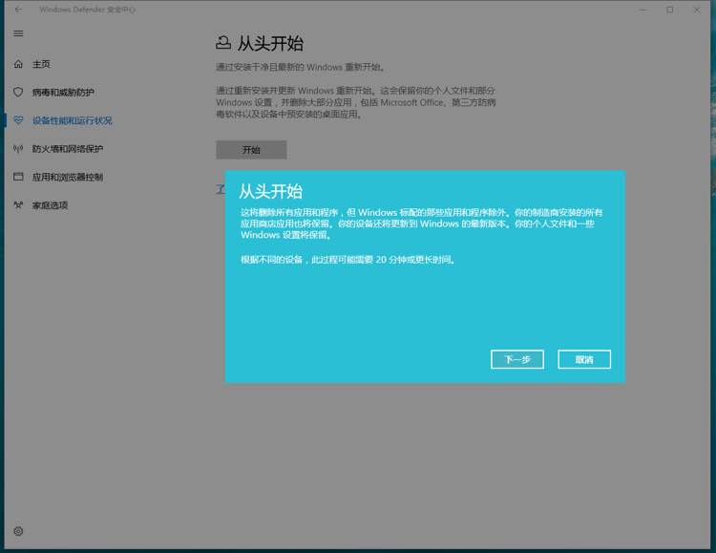The height and width of the screenshot is (553, 716).
Task: Open 防火墙和网络保护 section
Action: (x=68, y=149)
